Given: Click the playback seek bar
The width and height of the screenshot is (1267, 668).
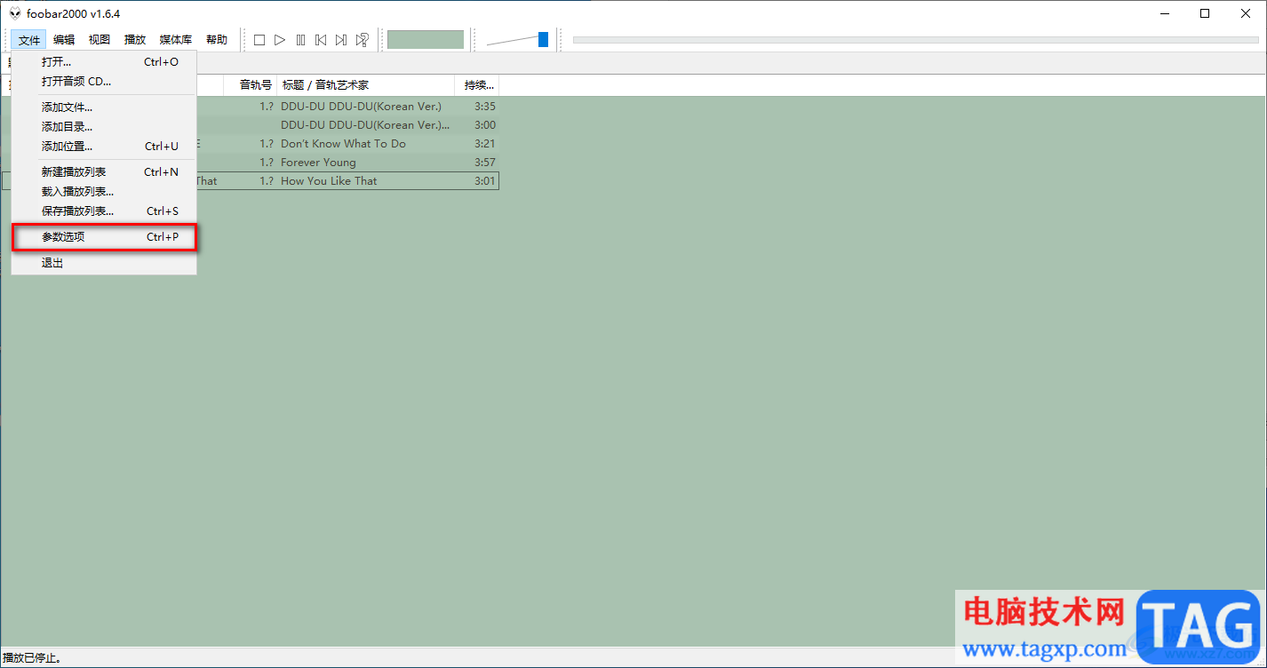Looking at the screenshot, I should 916,40.
